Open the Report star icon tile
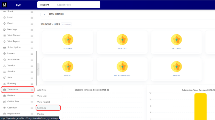 (x=68, y=67)
